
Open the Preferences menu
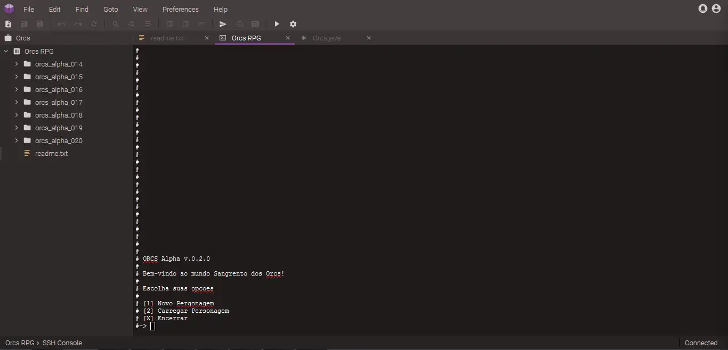tap(181, 10)
